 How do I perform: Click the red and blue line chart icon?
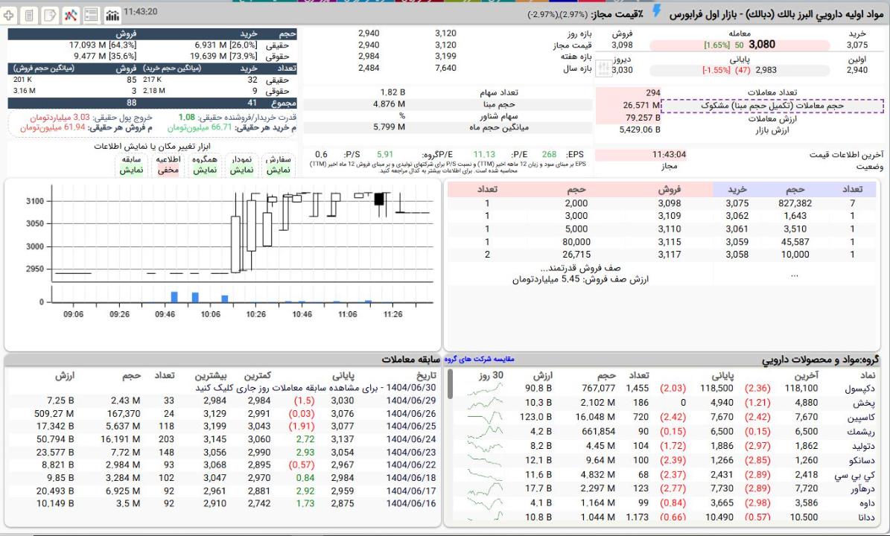[71, 15]
